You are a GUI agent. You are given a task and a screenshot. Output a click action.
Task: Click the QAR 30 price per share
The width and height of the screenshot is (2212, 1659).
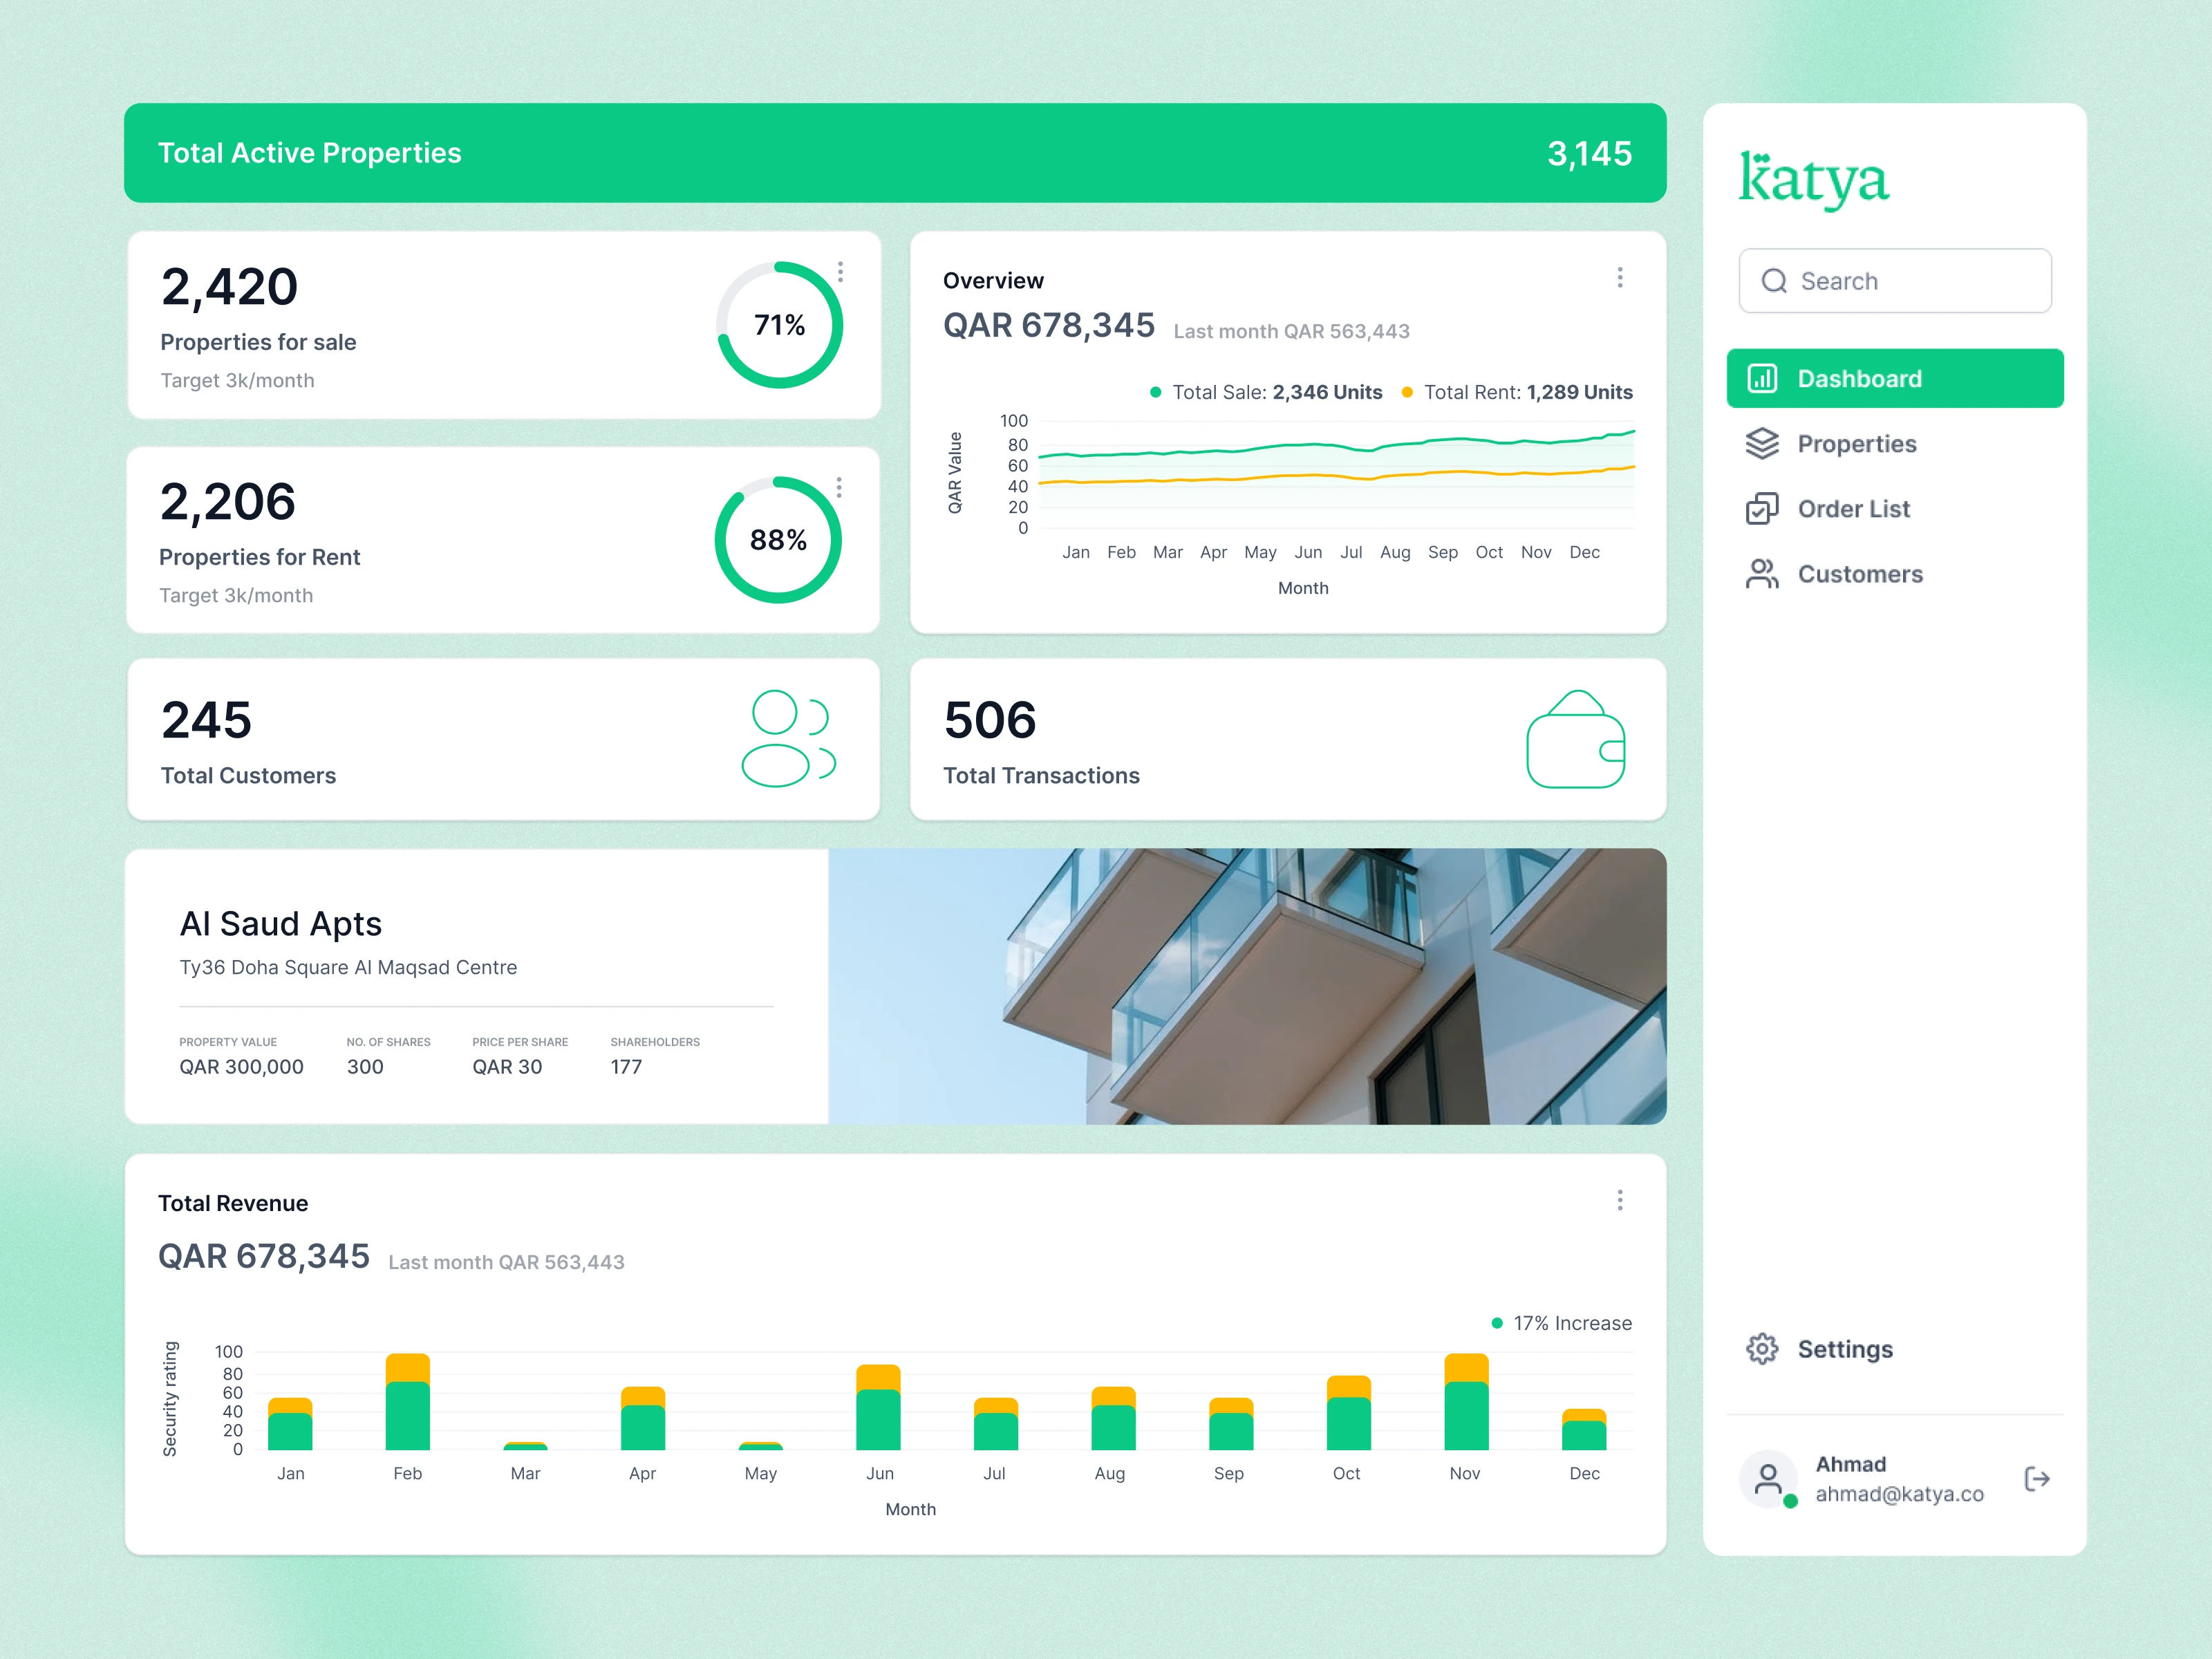[507, 1067]
